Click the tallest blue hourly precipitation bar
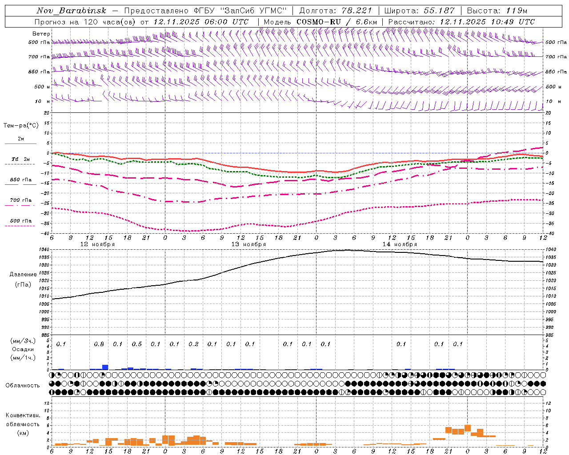This screenshot has width=569, height=455. 105,367
